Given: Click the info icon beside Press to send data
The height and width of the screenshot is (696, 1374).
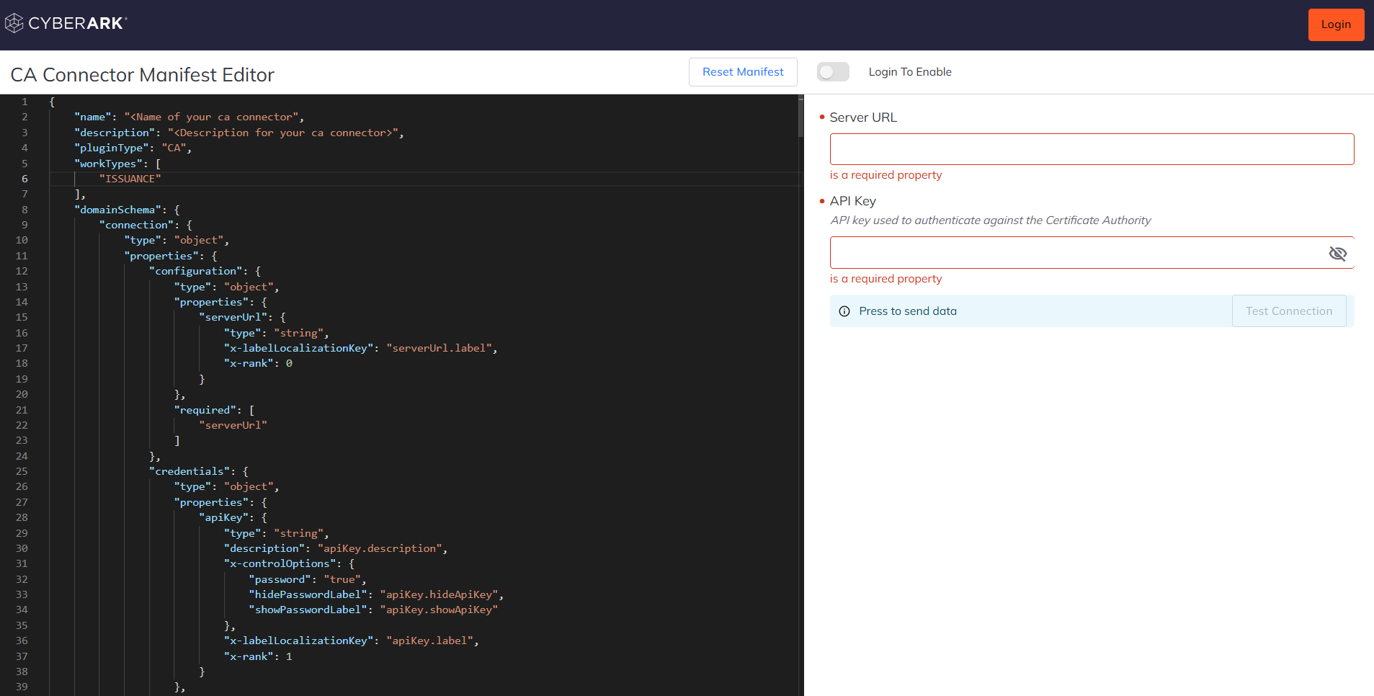Looking at the screenshot, I should (844, 311).
